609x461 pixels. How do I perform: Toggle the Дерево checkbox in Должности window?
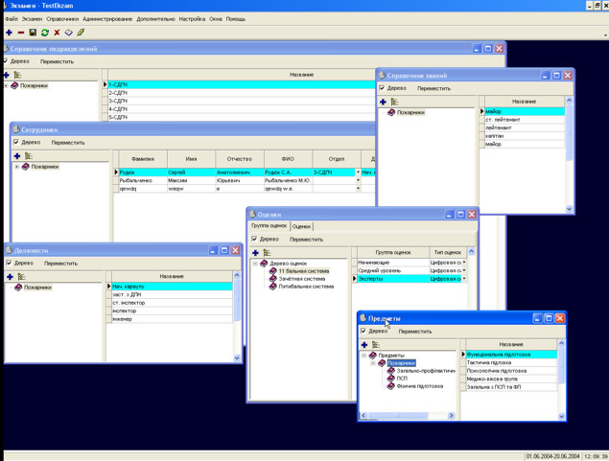coord(10,263)
